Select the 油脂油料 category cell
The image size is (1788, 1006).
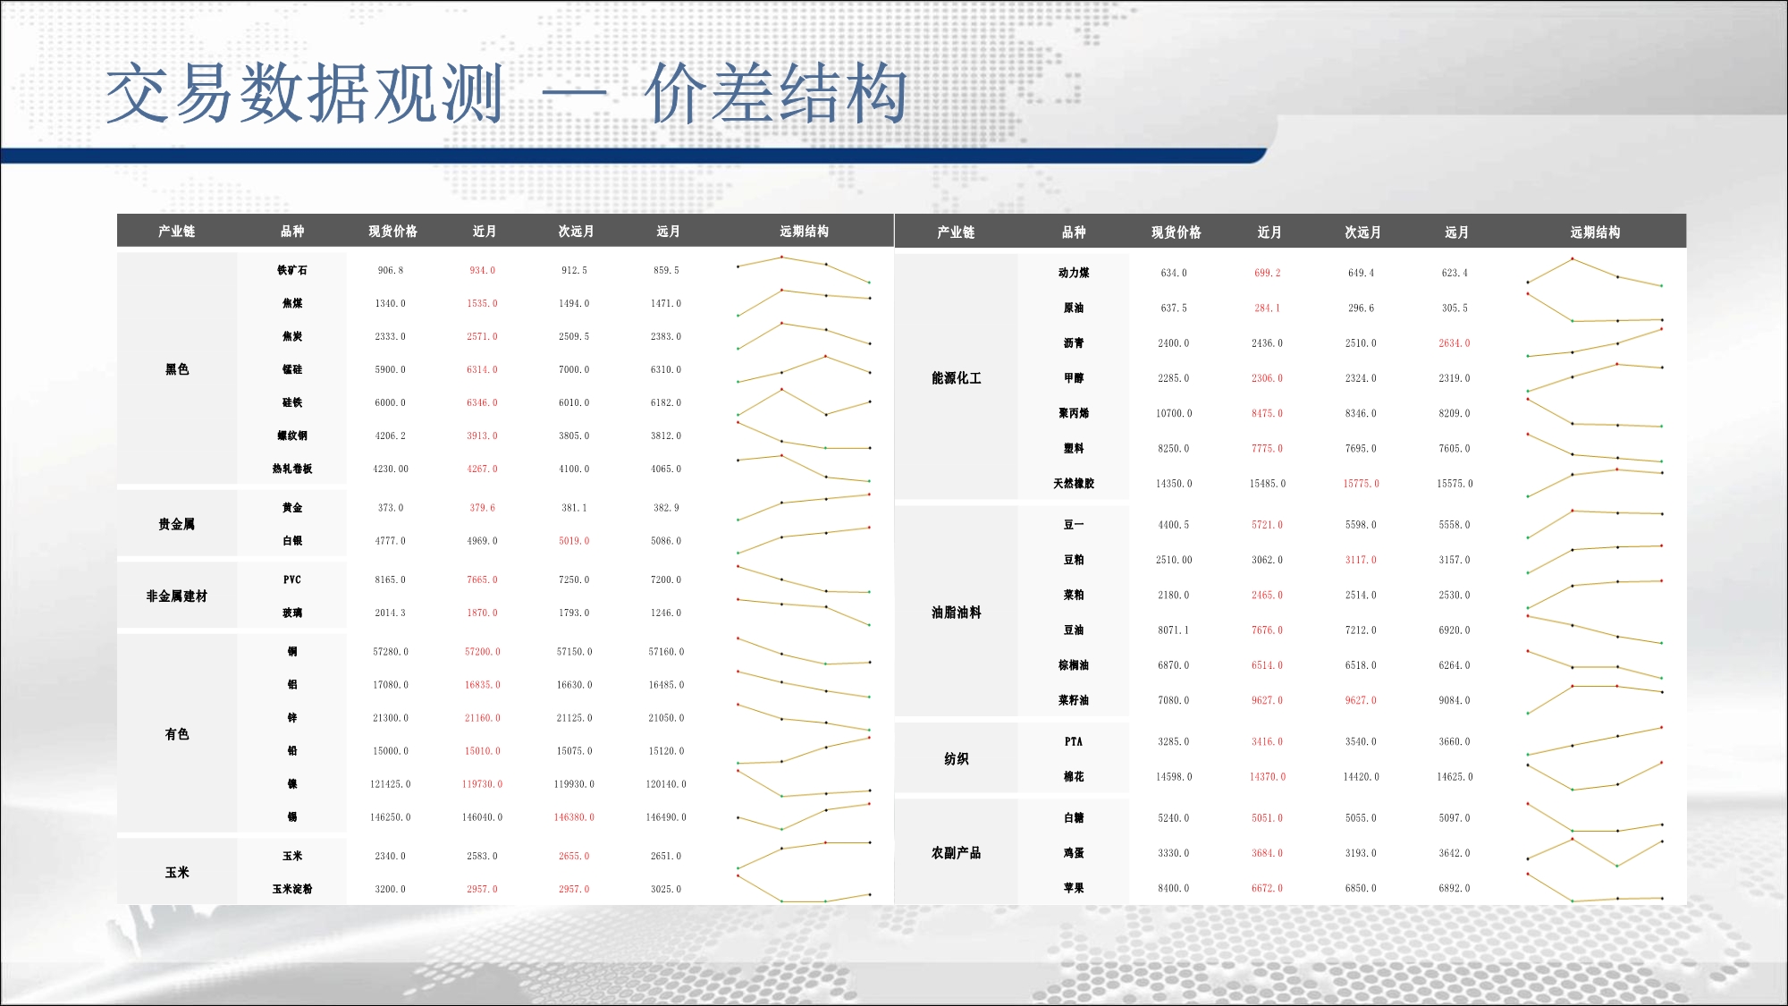(x=956, y=612)
